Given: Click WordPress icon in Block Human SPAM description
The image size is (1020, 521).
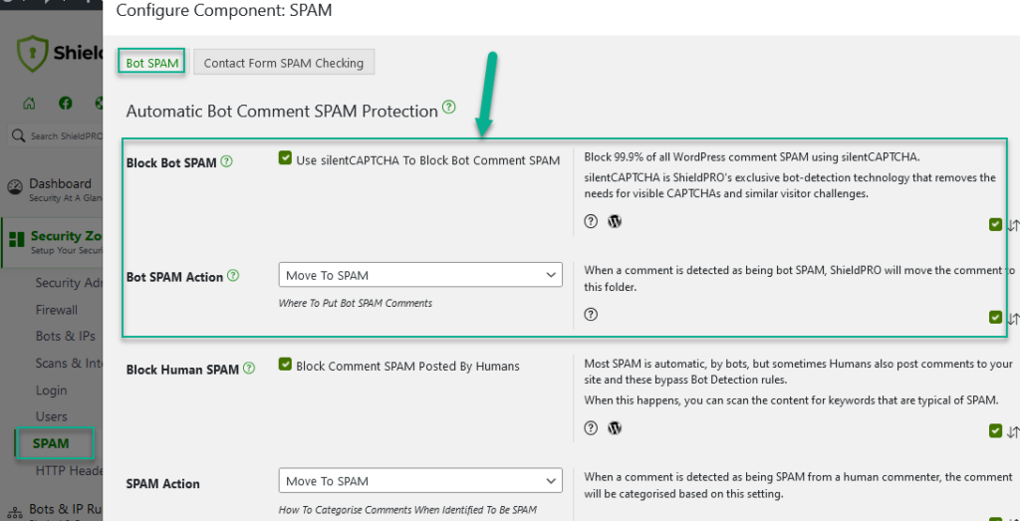Looking at the screenshot, I should click(x=615, y=428).
